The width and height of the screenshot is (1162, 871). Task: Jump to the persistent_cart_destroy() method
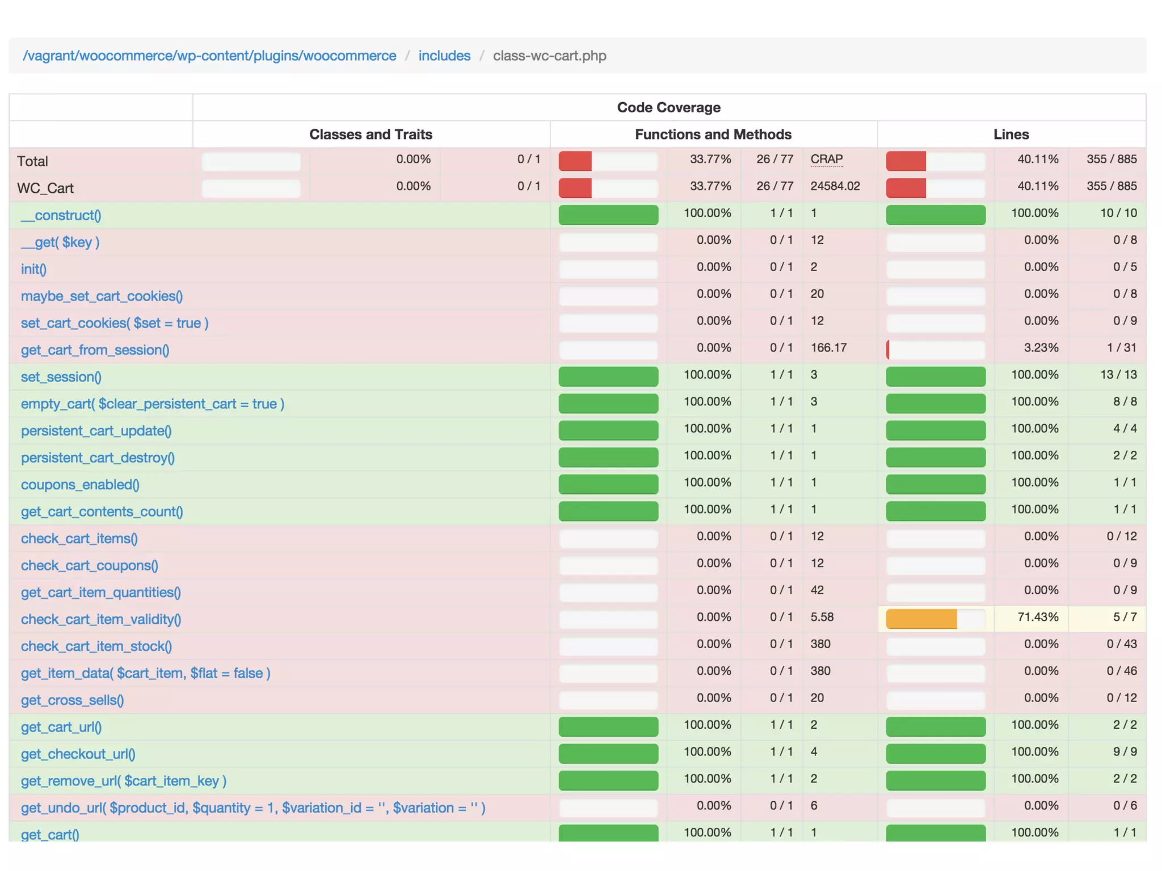(x=98, y=458)
